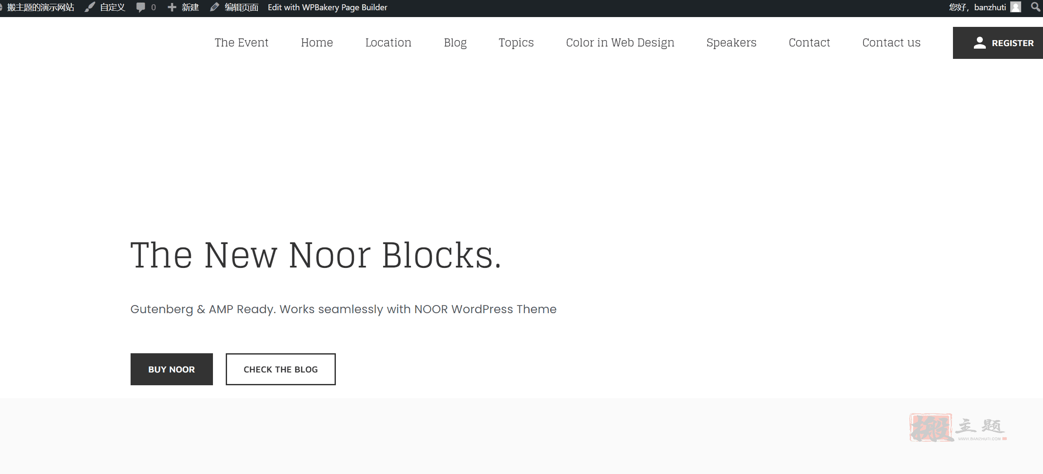Screen dimensions: 1043x474
Task: Click the BUY NOOR button
Action: [x=172, y=369]
